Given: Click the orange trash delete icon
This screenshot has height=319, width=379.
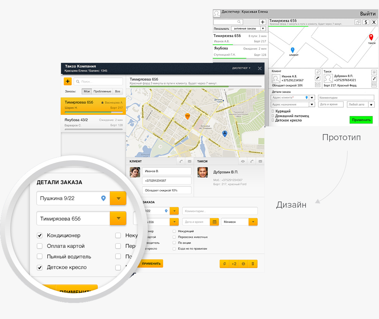Looking at the screenshot, I should click(253, 264).
